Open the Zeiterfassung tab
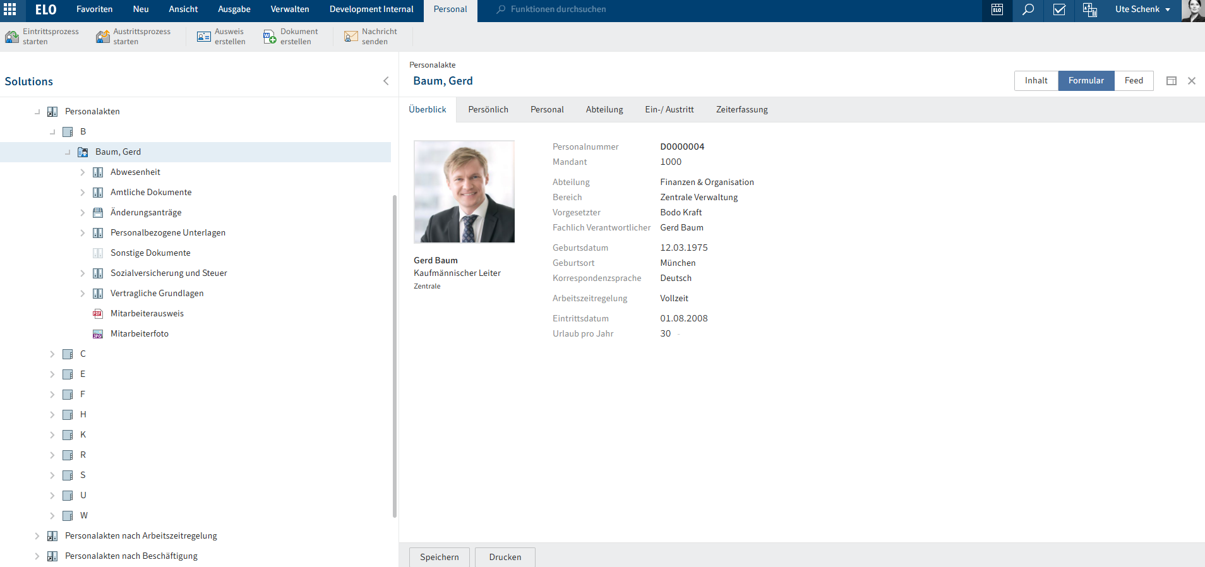 (741, 110)
